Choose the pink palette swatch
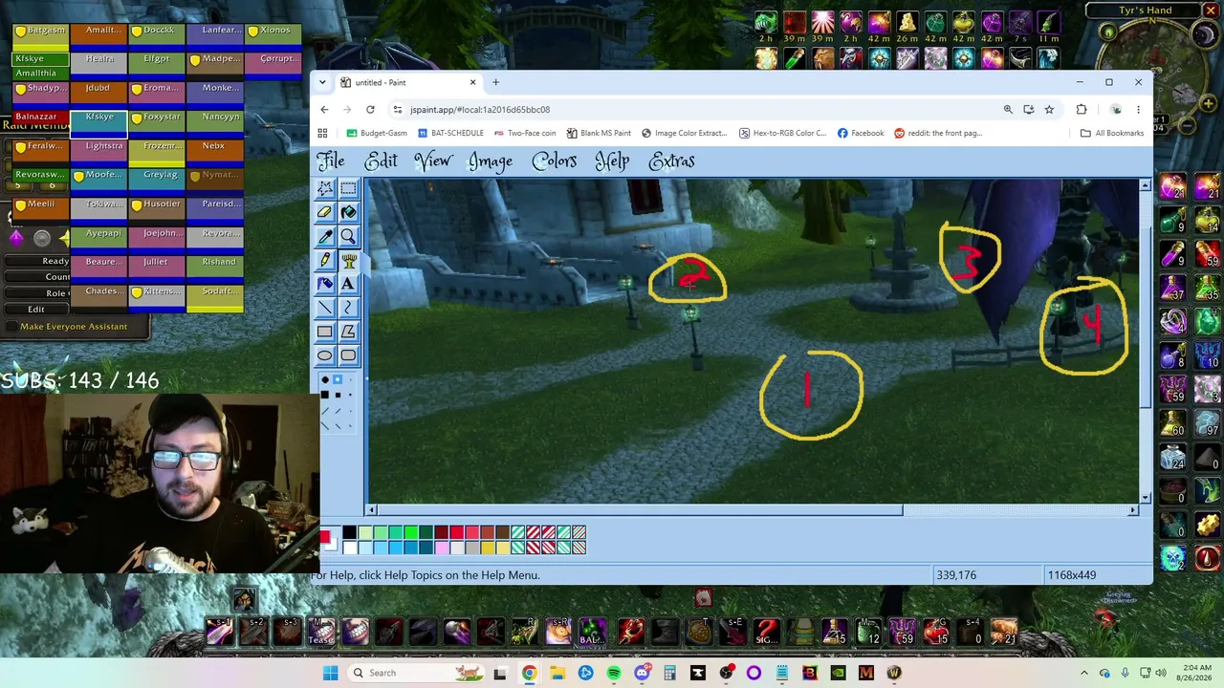Viewport: 1224px width, 688px height. pos(442,548)
